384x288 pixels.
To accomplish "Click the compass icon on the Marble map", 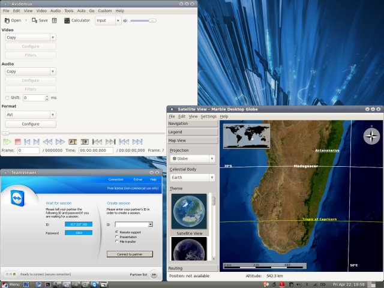I will click(371, 136).
